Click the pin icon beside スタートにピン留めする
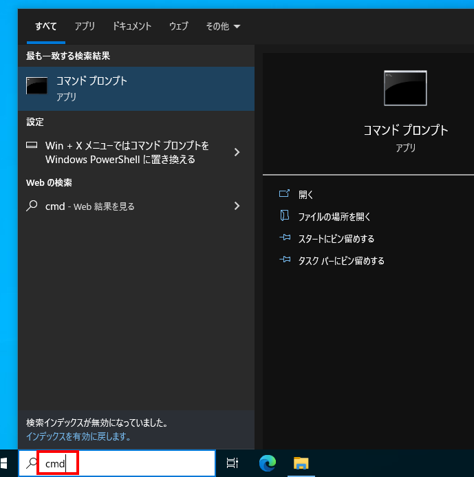The image size is (474, 477). pyautogui.click(x=285, y=237)
